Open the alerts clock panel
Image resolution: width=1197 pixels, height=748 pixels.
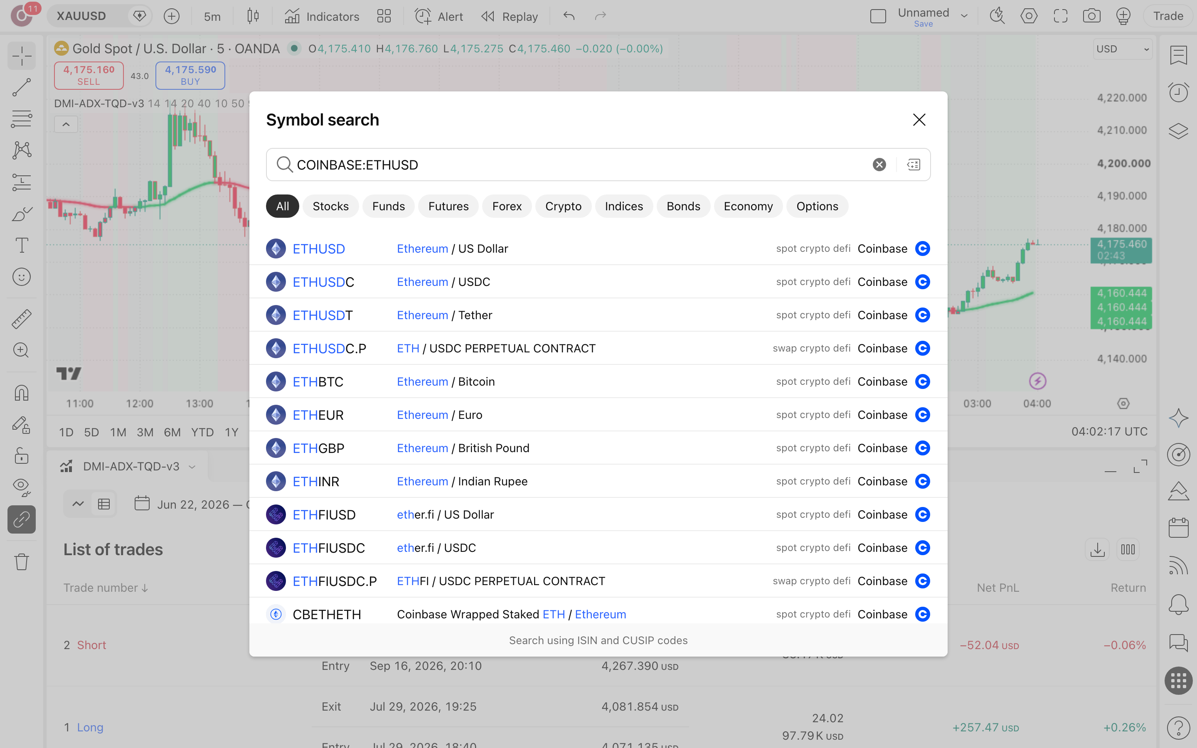point(1178,92)
